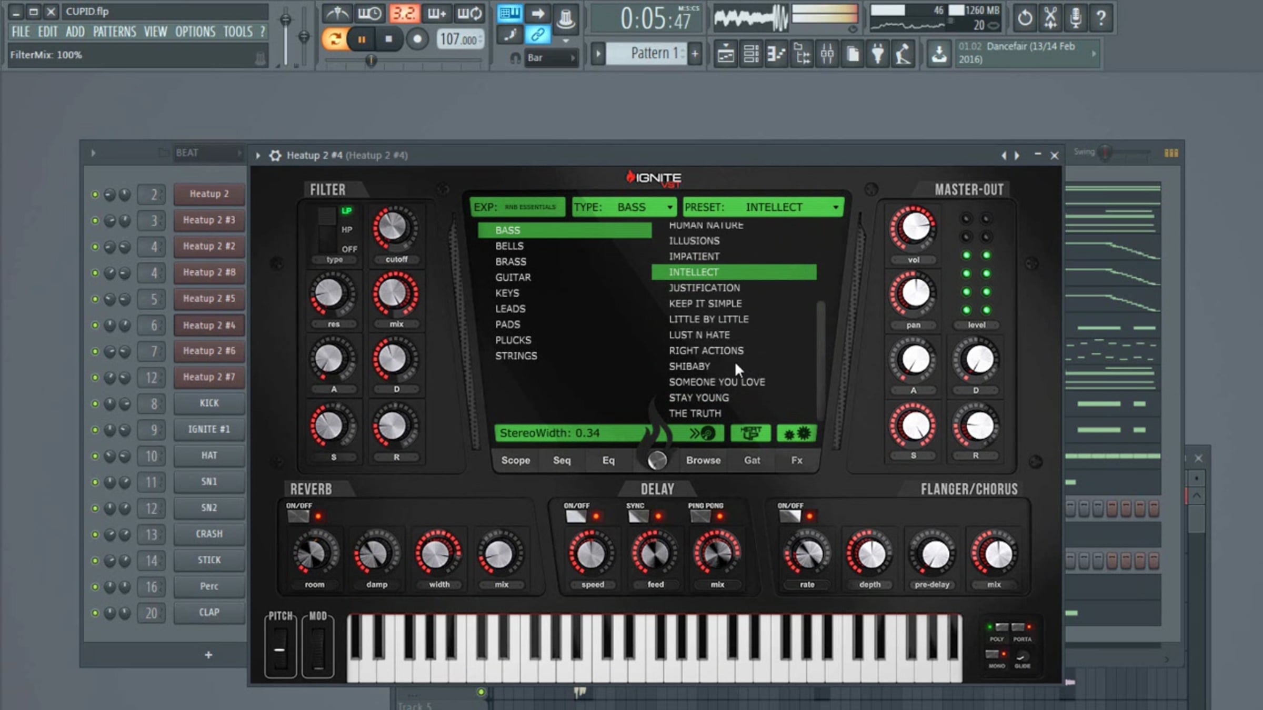Open the mixer icon
Screen dimensions: 1263x710
(827, 54)
